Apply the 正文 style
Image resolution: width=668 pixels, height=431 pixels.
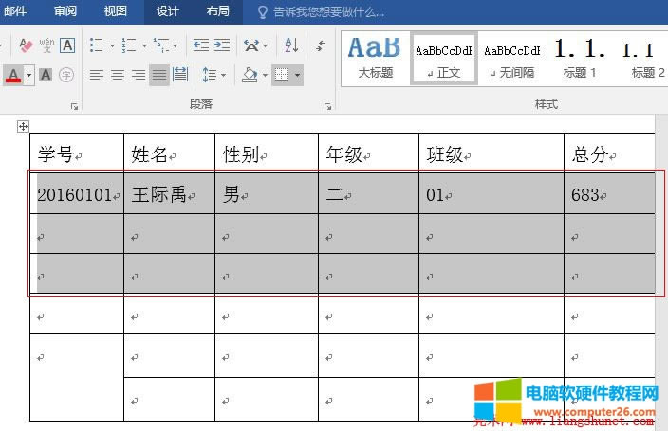click(444, 59)
